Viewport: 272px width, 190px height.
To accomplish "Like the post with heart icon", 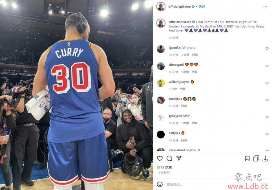I will coord(160,159).
